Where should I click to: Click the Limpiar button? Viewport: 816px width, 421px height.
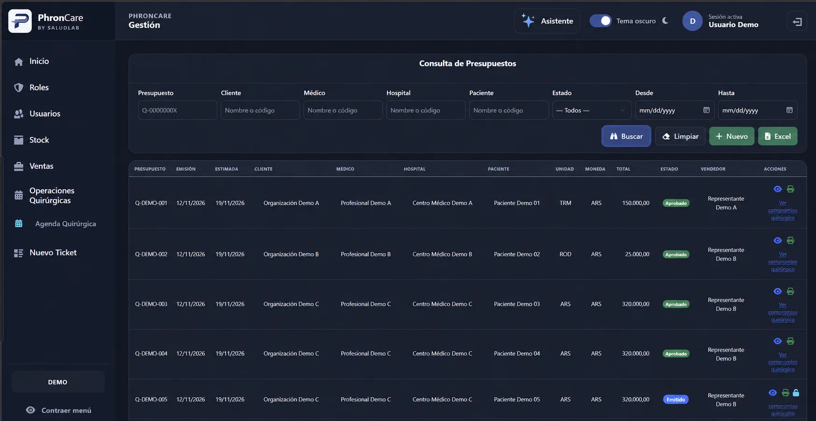[680, 136]
